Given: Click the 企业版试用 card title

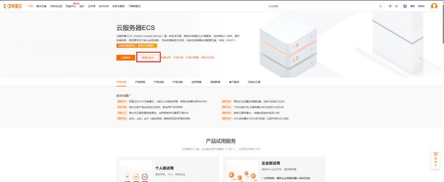Looking at the screenshot, I should (x=271, y=163).
